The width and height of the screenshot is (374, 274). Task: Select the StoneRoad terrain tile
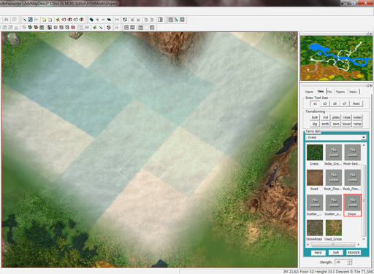coord(315,228)
